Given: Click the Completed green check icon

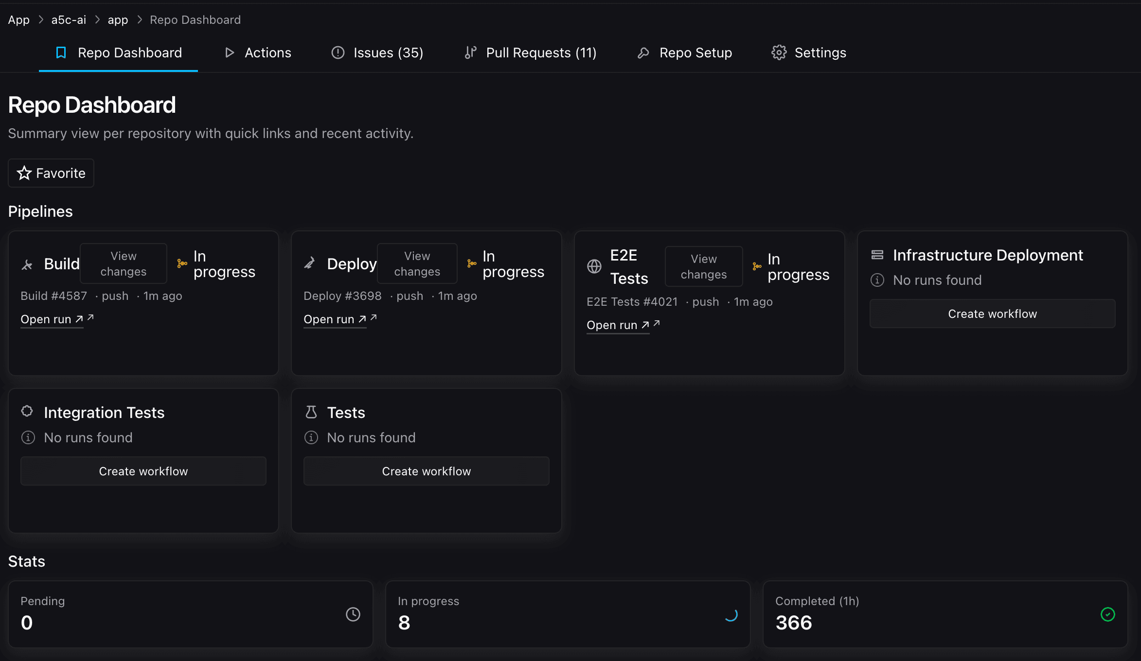Looking at the screenshot, I should coord(1107,614).
